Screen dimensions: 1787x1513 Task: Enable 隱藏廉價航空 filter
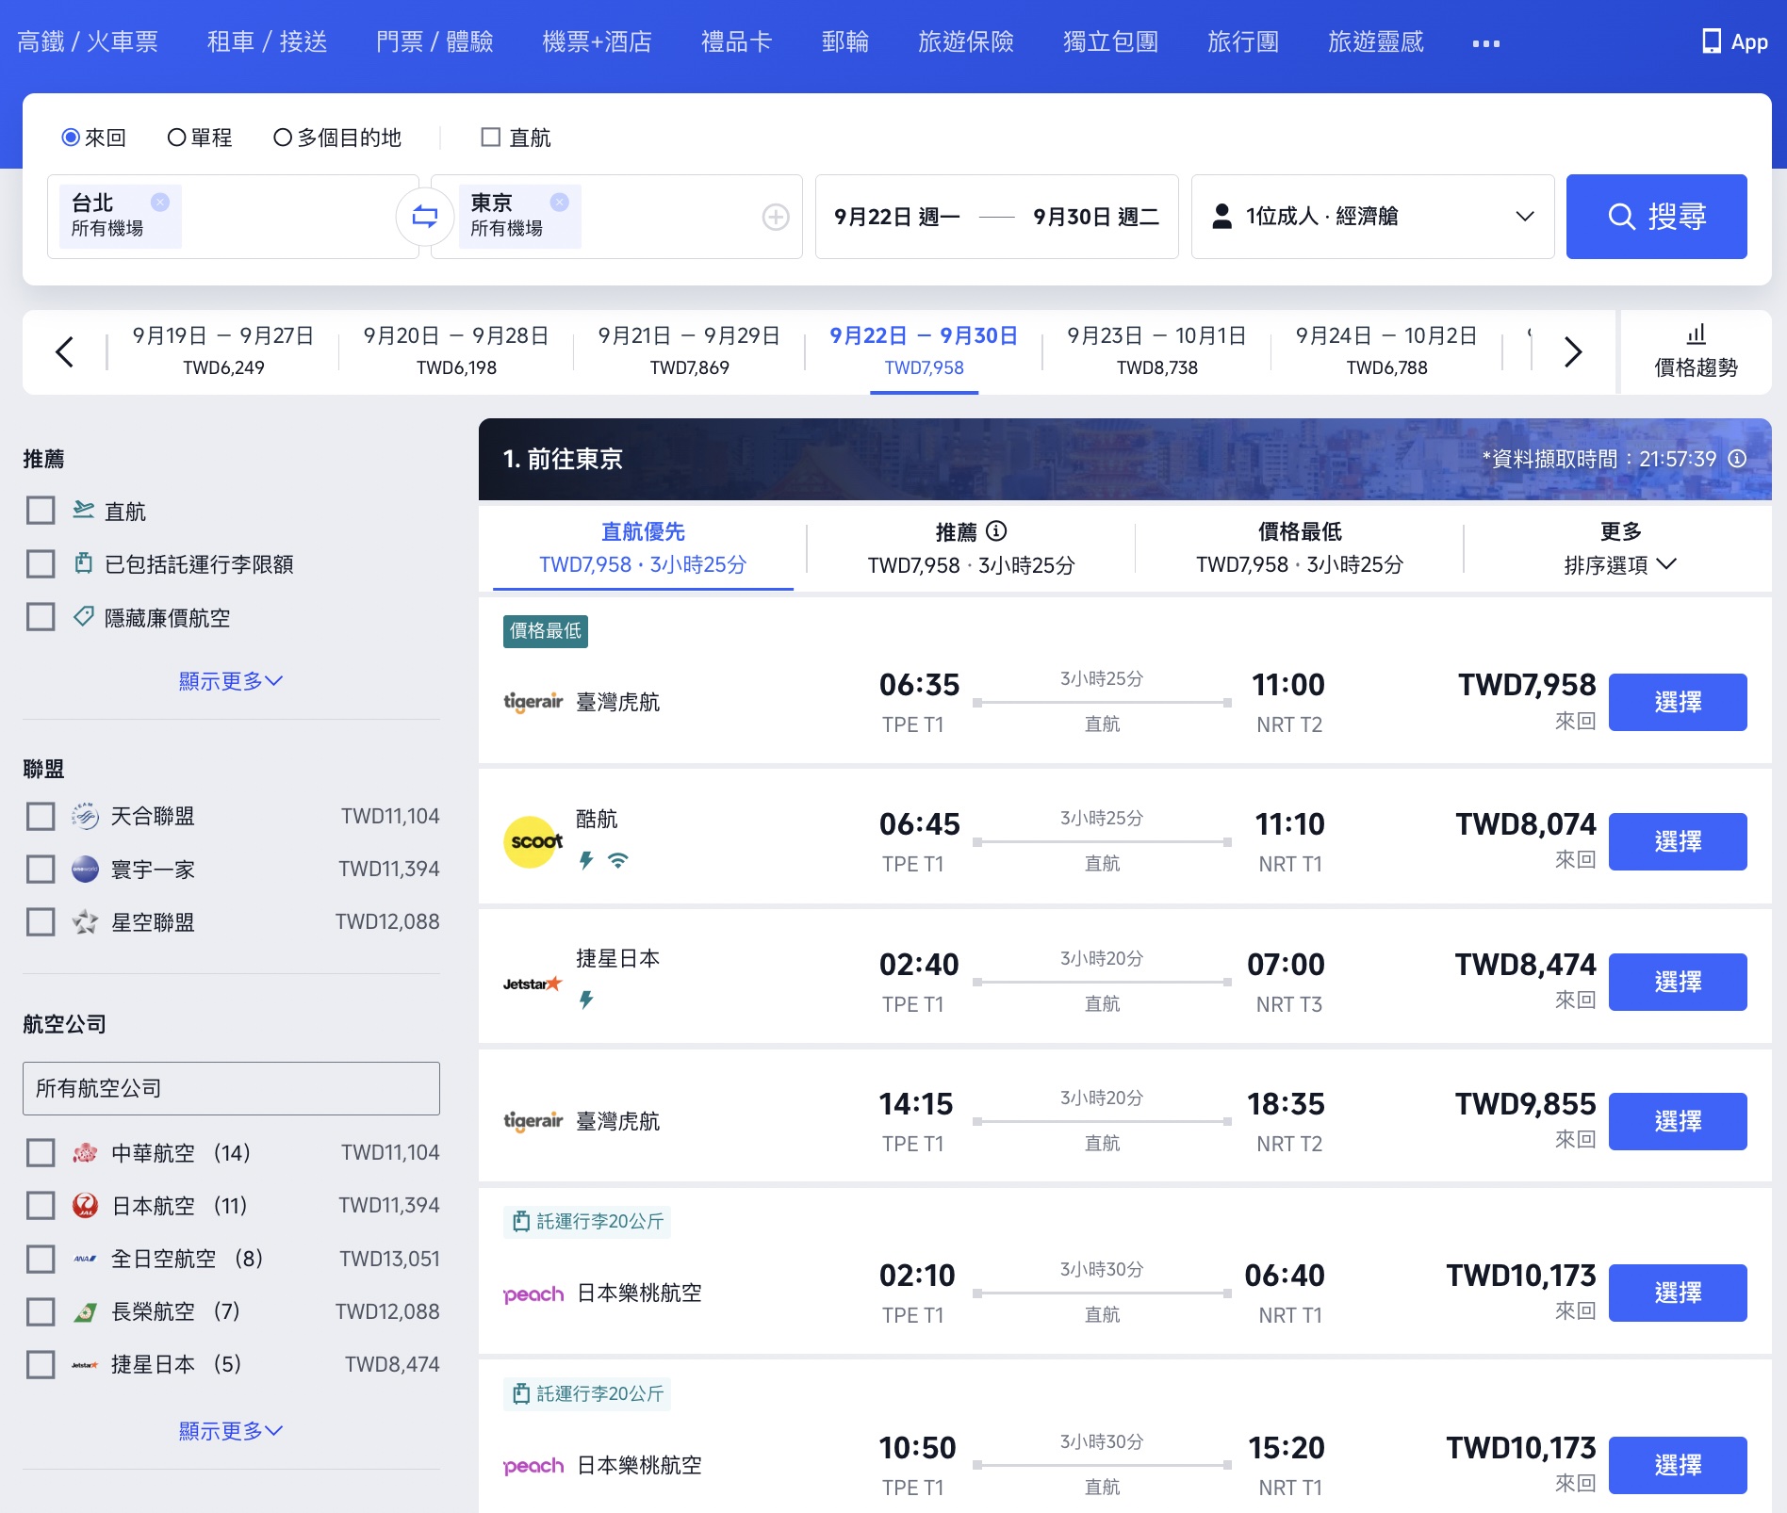[x=41, y=617]
